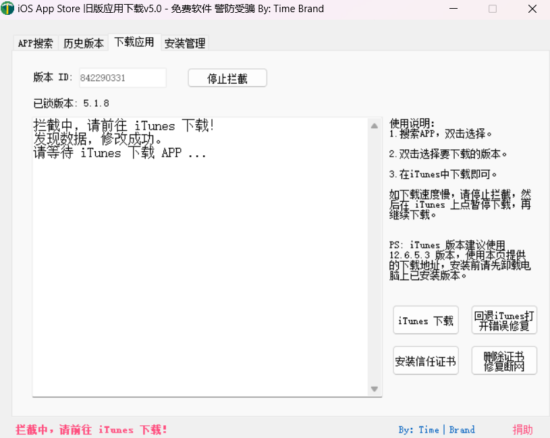Click the PS: iTunes 版本建议使用 note
The image size is (550, 438).
click(460, 261)
